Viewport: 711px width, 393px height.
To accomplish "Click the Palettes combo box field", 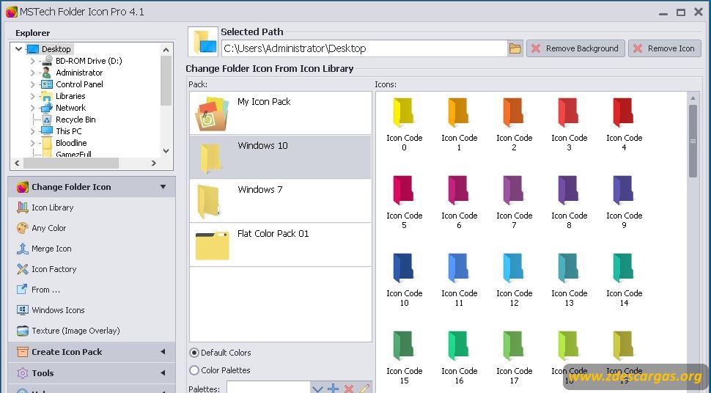I will click(268, 389).
